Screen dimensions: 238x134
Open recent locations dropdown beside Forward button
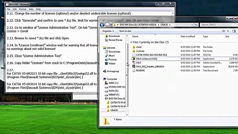[x=111, y=25]
